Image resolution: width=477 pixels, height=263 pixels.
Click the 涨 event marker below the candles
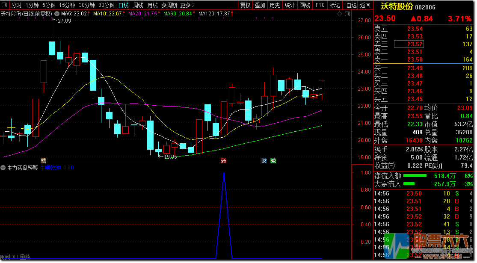223,161
